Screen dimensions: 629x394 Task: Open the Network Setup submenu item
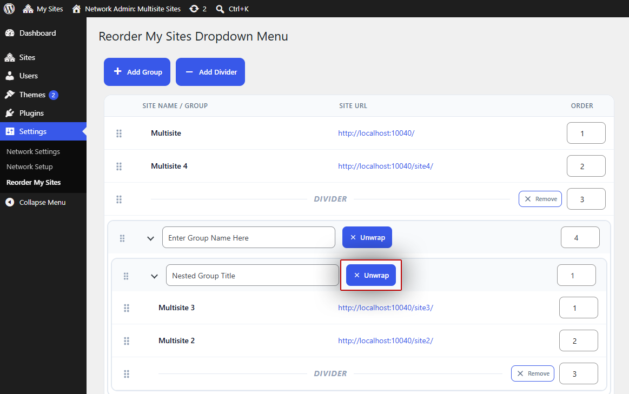[x=29, y=167]
